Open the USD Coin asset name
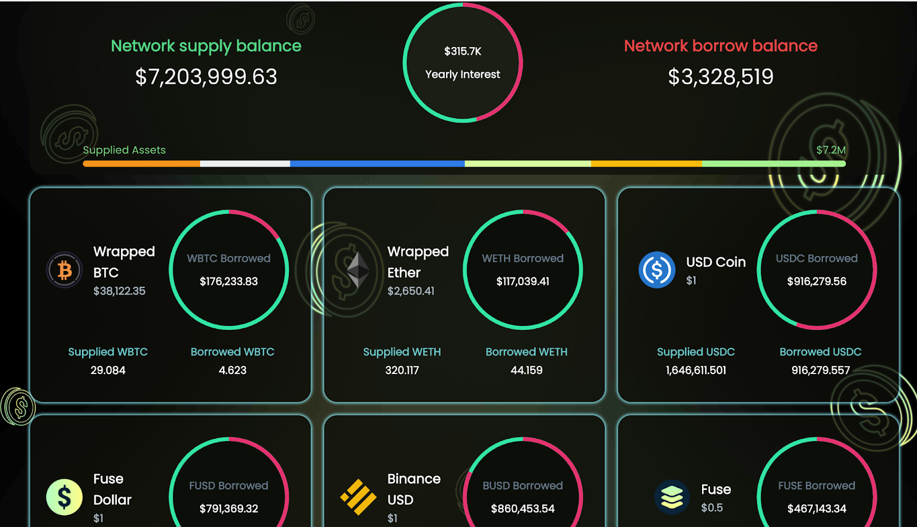The image size is (917, 527). (x=716, y=262)
